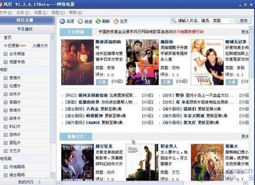Open the 职业男人 movie poster
Screen dimensions: 255x185
[143, 163]
